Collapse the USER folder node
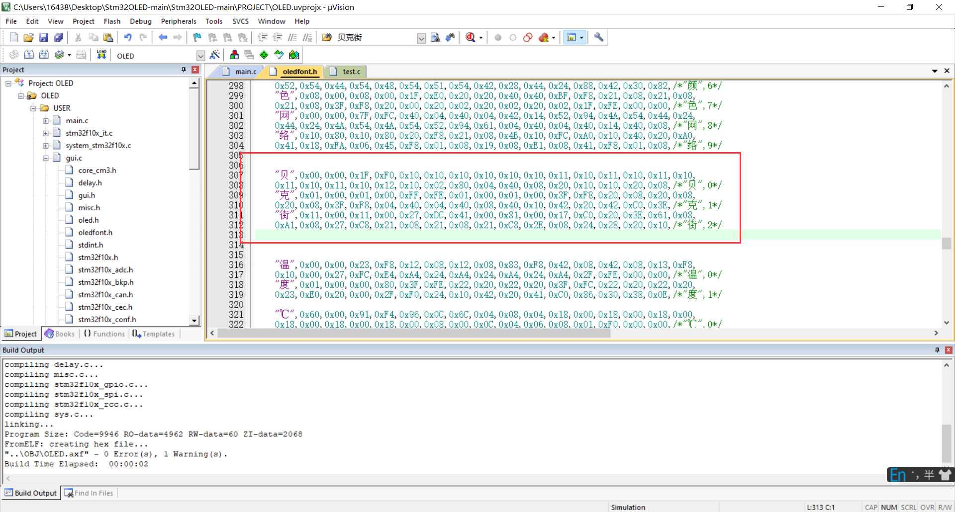This screenshot has width=955, height=512. pos(33,108)
